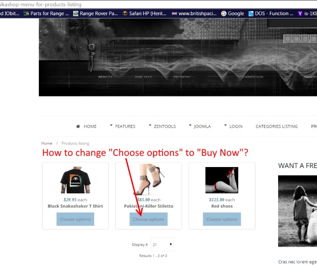Viewport: 317px width, 265px height.
Task: Click the Google G favicon
Action: pyautogui.click(x=223, y=14)
